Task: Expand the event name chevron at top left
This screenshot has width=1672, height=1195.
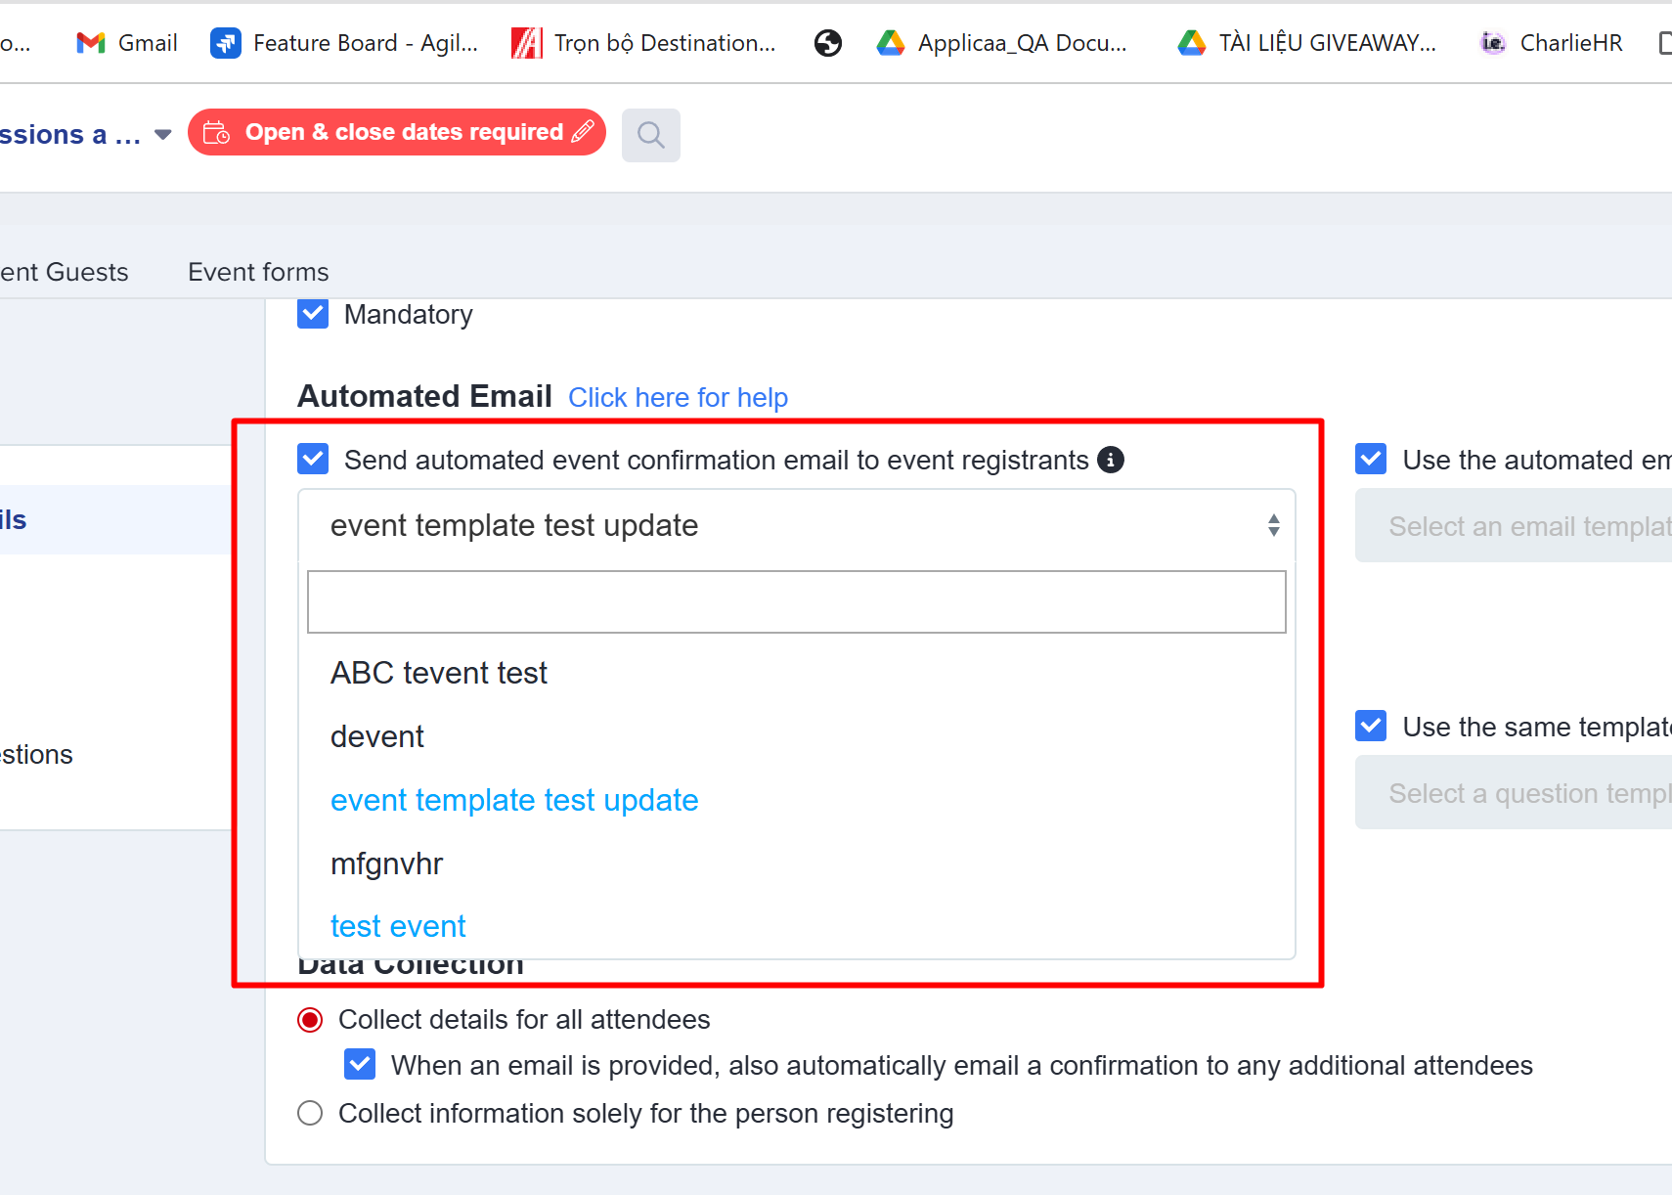Action: 161,134
